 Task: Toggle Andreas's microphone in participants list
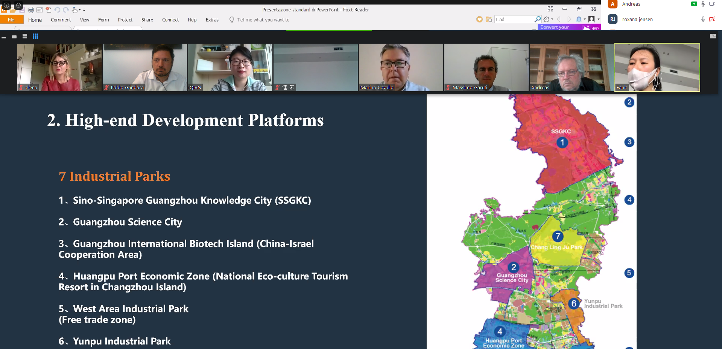[703, 4]
